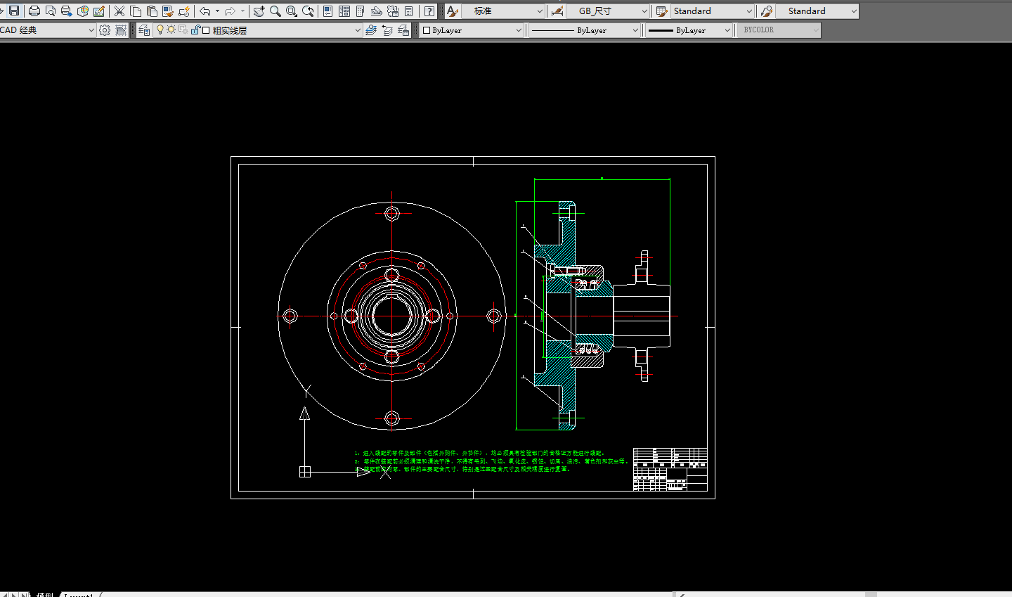The image size is (1012, 597).
Task: Select the Zoom Realtime magnifier
Action: tap(275, 11)
